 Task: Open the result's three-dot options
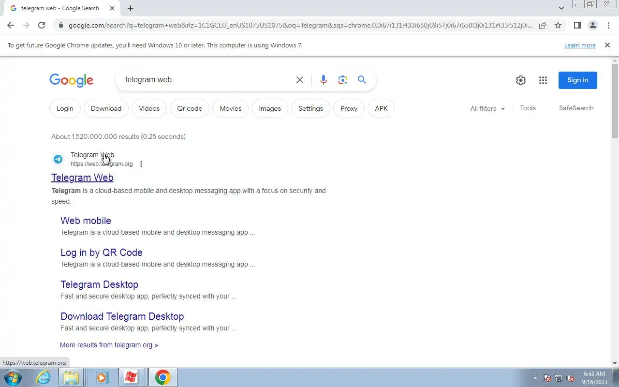tap(141, 164)
